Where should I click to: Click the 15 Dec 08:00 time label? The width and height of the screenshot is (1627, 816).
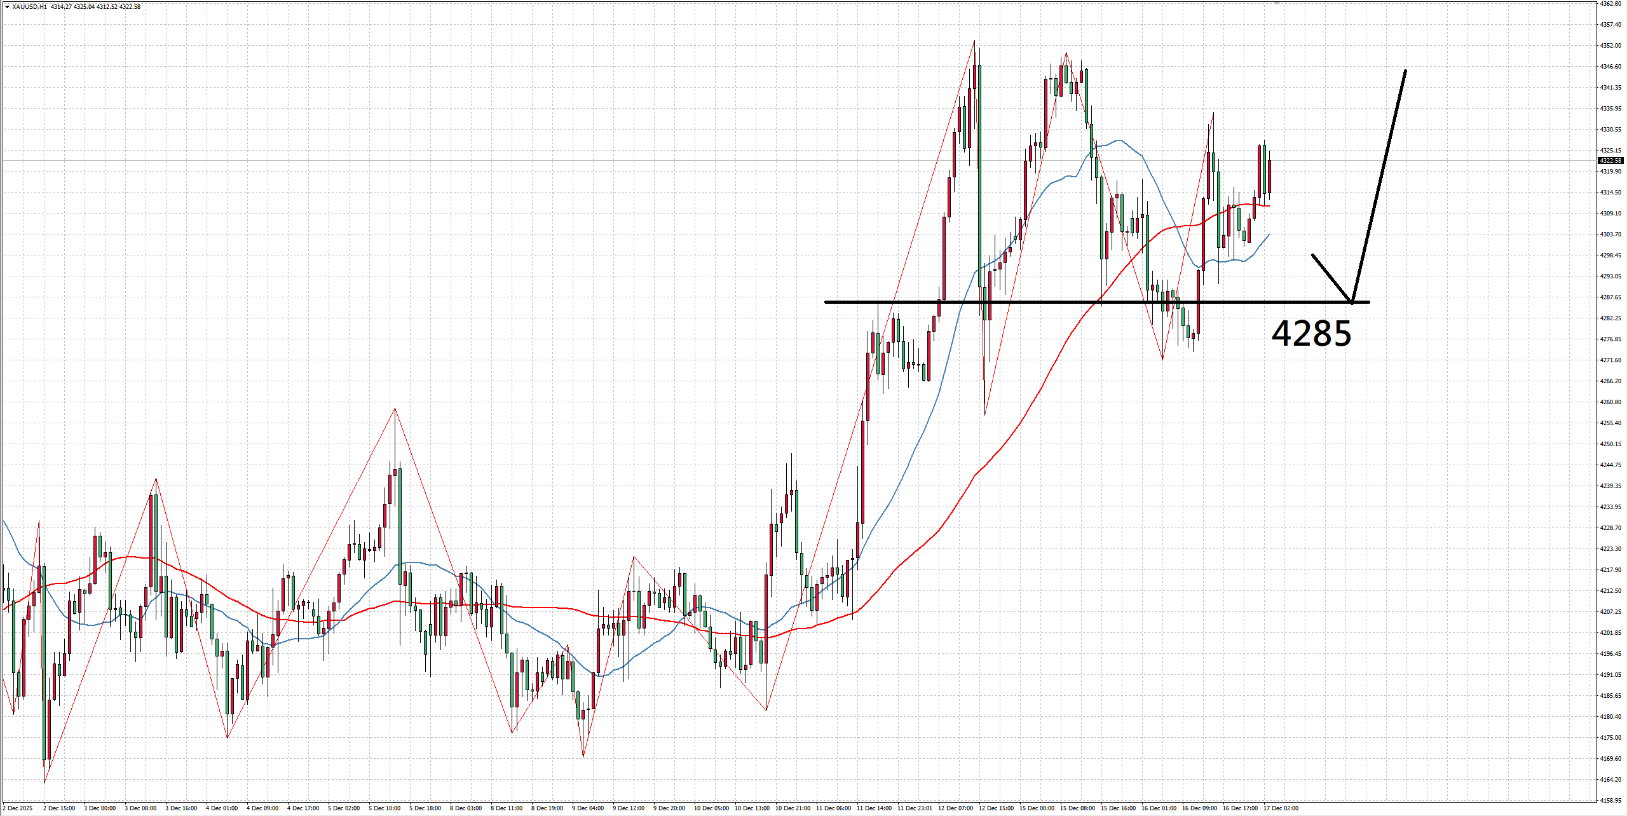click(x=1078, y=808)
